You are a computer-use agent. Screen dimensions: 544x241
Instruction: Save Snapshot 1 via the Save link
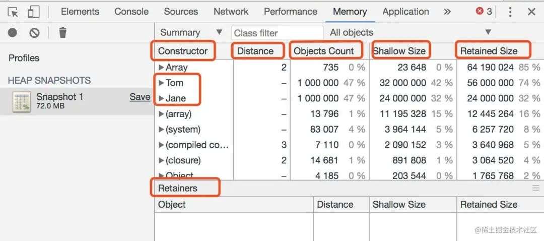(x=140, y=97)
